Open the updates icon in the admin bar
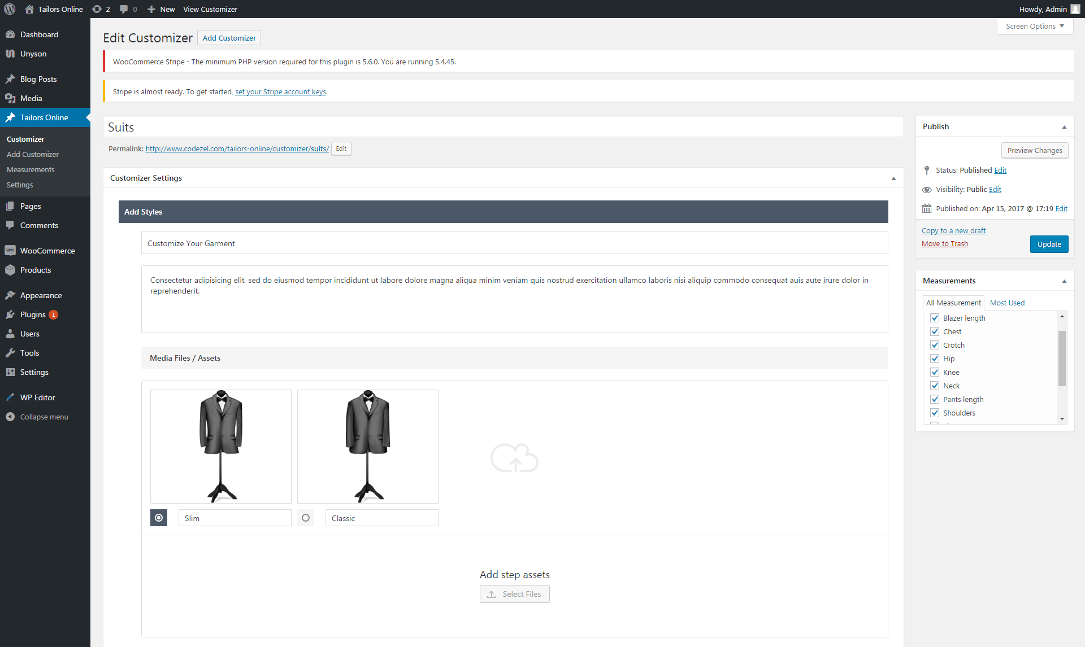 click(96, 9)
